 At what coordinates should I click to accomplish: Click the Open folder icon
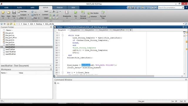click(x=9, y=12)
